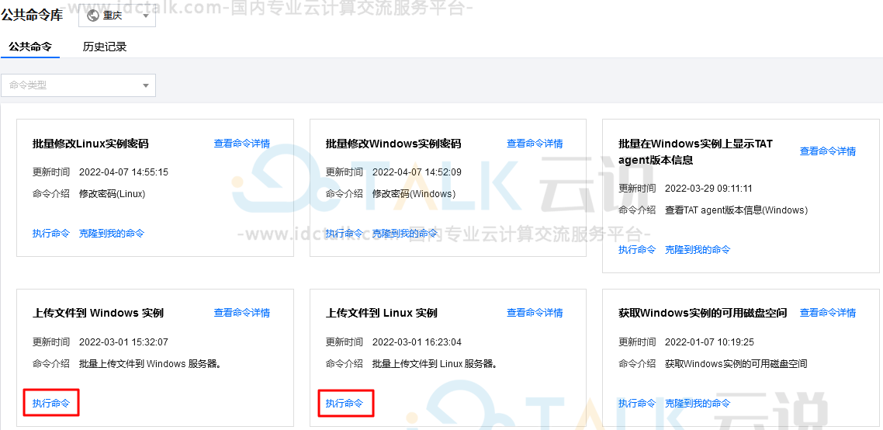883x430 pixels.
Task: View details of 上传文件到 Linux 实例
Action: pyautogui.click(x=535, y=313)
